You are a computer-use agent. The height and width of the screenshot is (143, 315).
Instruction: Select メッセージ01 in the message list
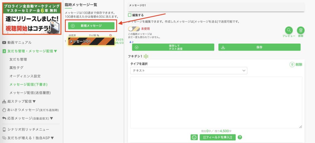91,41
